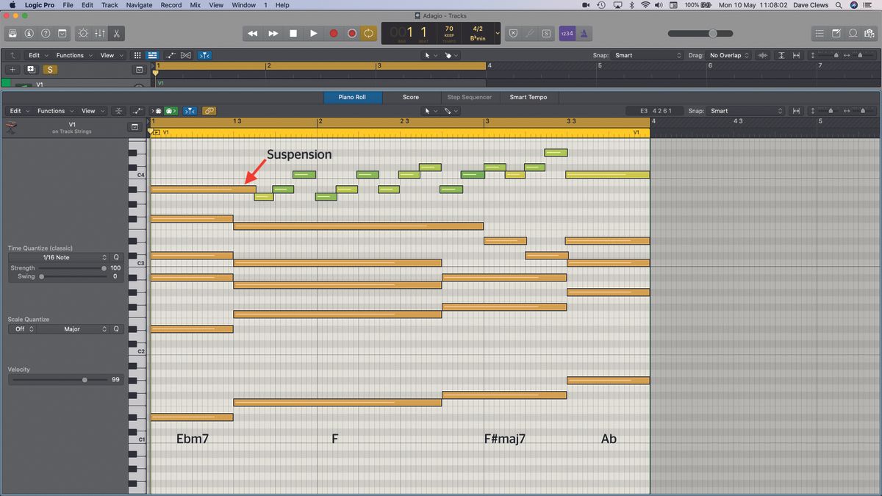Toggle Solo on the V1 track
The width and height of the screenshot is (882, 496).
pyautogui.click(x=50, y=69)
